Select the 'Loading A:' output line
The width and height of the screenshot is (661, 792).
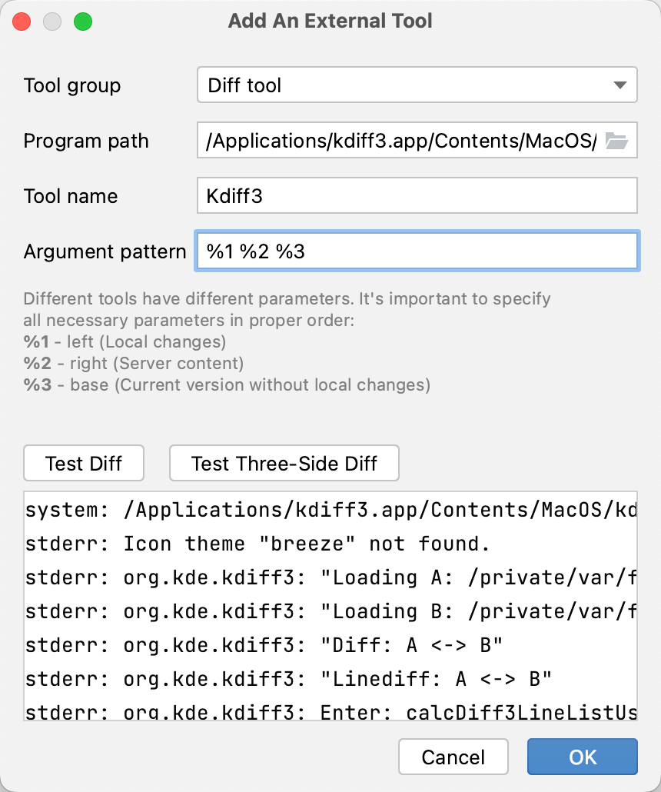click(330, 577)
